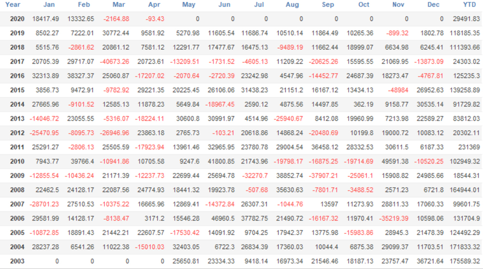Select the 2017 year row label
The width and height of the screenshot is (483, 269).
17,62
